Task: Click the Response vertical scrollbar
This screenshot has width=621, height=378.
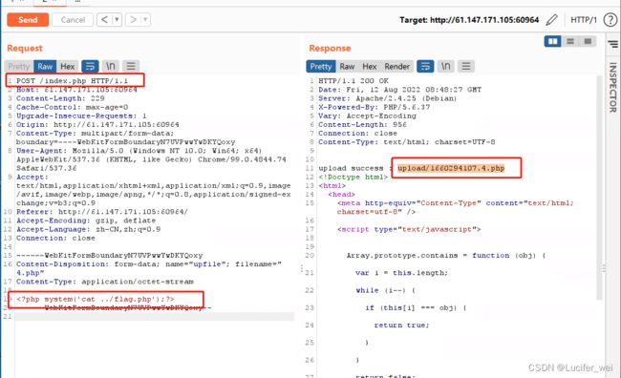Action: (x=600, y=188)
